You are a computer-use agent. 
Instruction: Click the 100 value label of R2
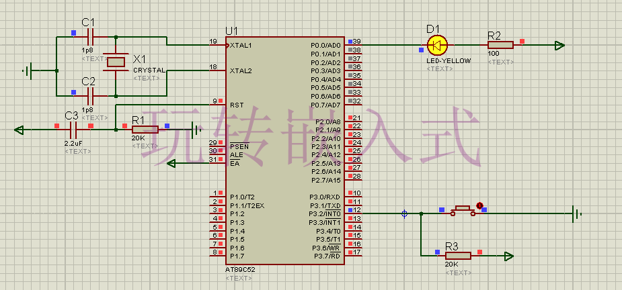click(x=494, y=54)
